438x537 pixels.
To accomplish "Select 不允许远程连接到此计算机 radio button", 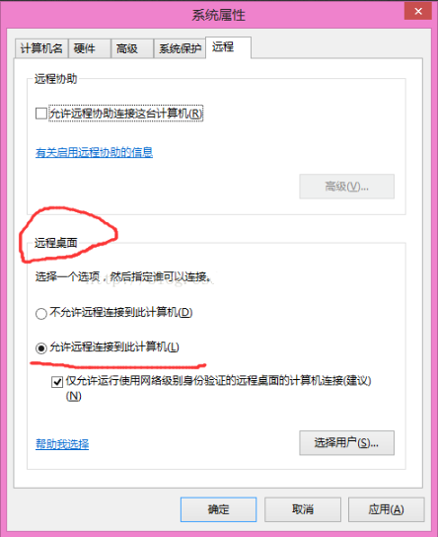I will [x=41, y=313].
